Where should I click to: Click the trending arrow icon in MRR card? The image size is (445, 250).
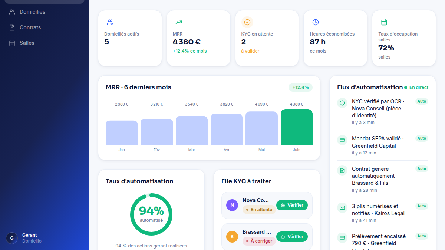179,22
